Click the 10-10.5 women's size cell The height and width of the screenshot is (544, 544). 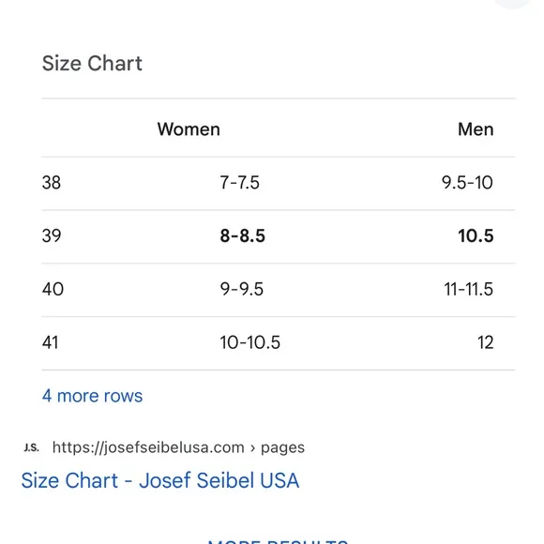tap(250, 342)
